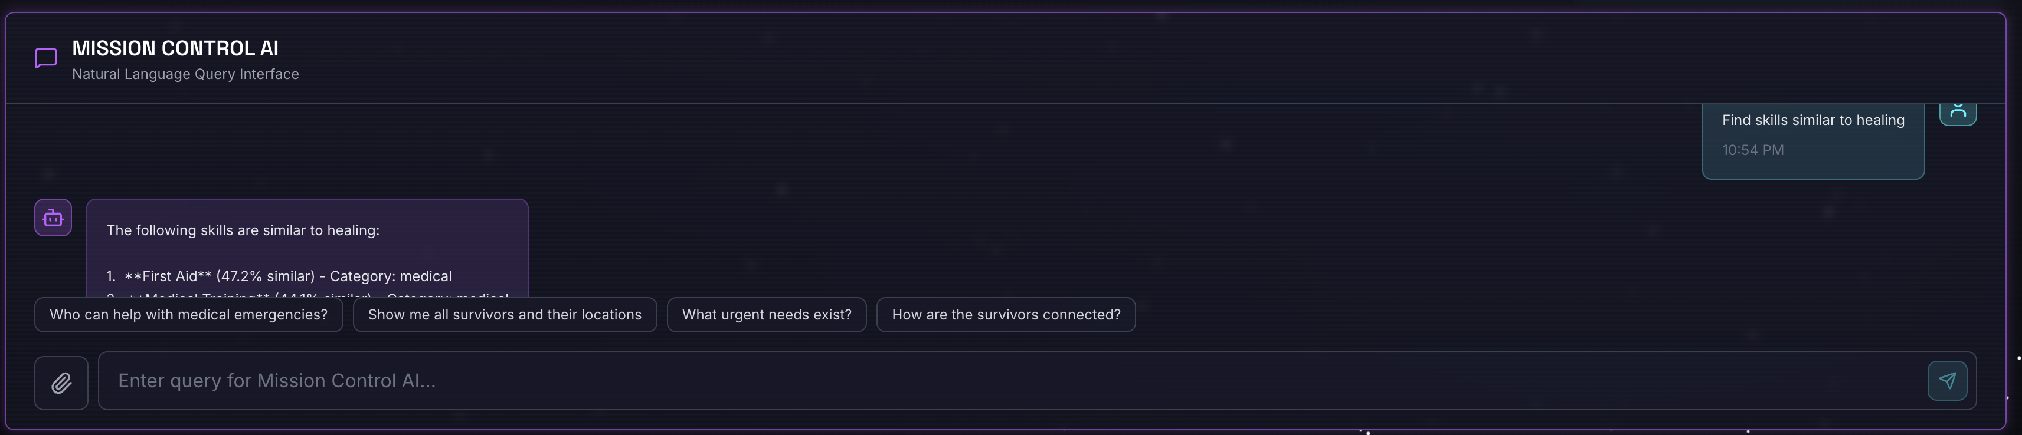Viewport: 2022px width, 435px height.
Task: Click the 'Natural Language Query Interface' subtitle
Action: 185,74
